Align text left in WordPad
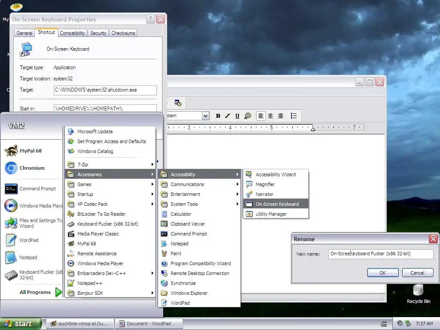Viewport: 440px width, 330px height. [261, 116]
